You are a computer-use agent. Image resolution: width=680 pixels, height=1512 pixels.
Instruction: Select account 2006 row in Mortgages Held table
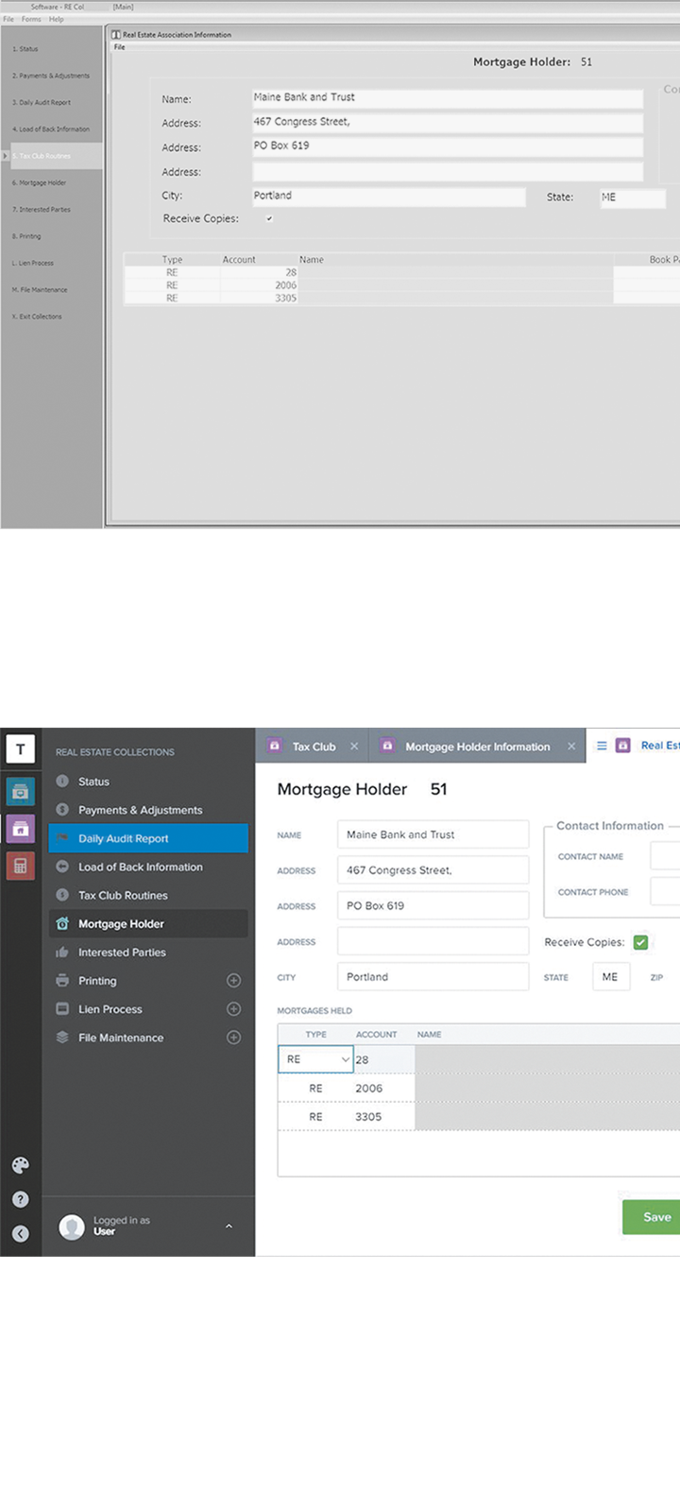pos(479,1089)
